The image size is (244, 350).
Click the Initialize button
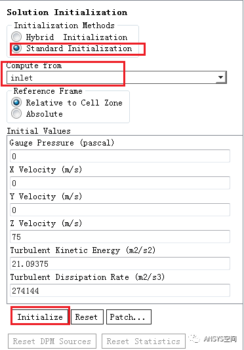(40, 317)
